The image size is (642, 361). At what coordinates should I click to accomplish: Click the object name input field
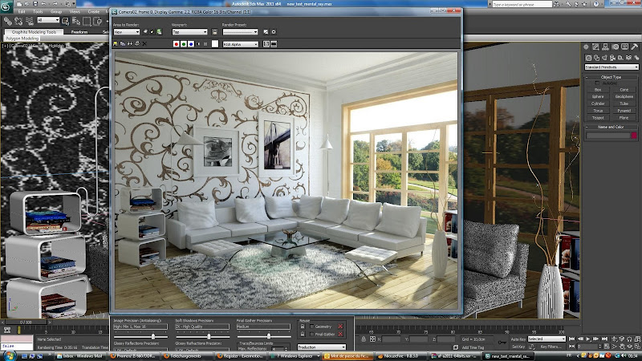[607, 136]
